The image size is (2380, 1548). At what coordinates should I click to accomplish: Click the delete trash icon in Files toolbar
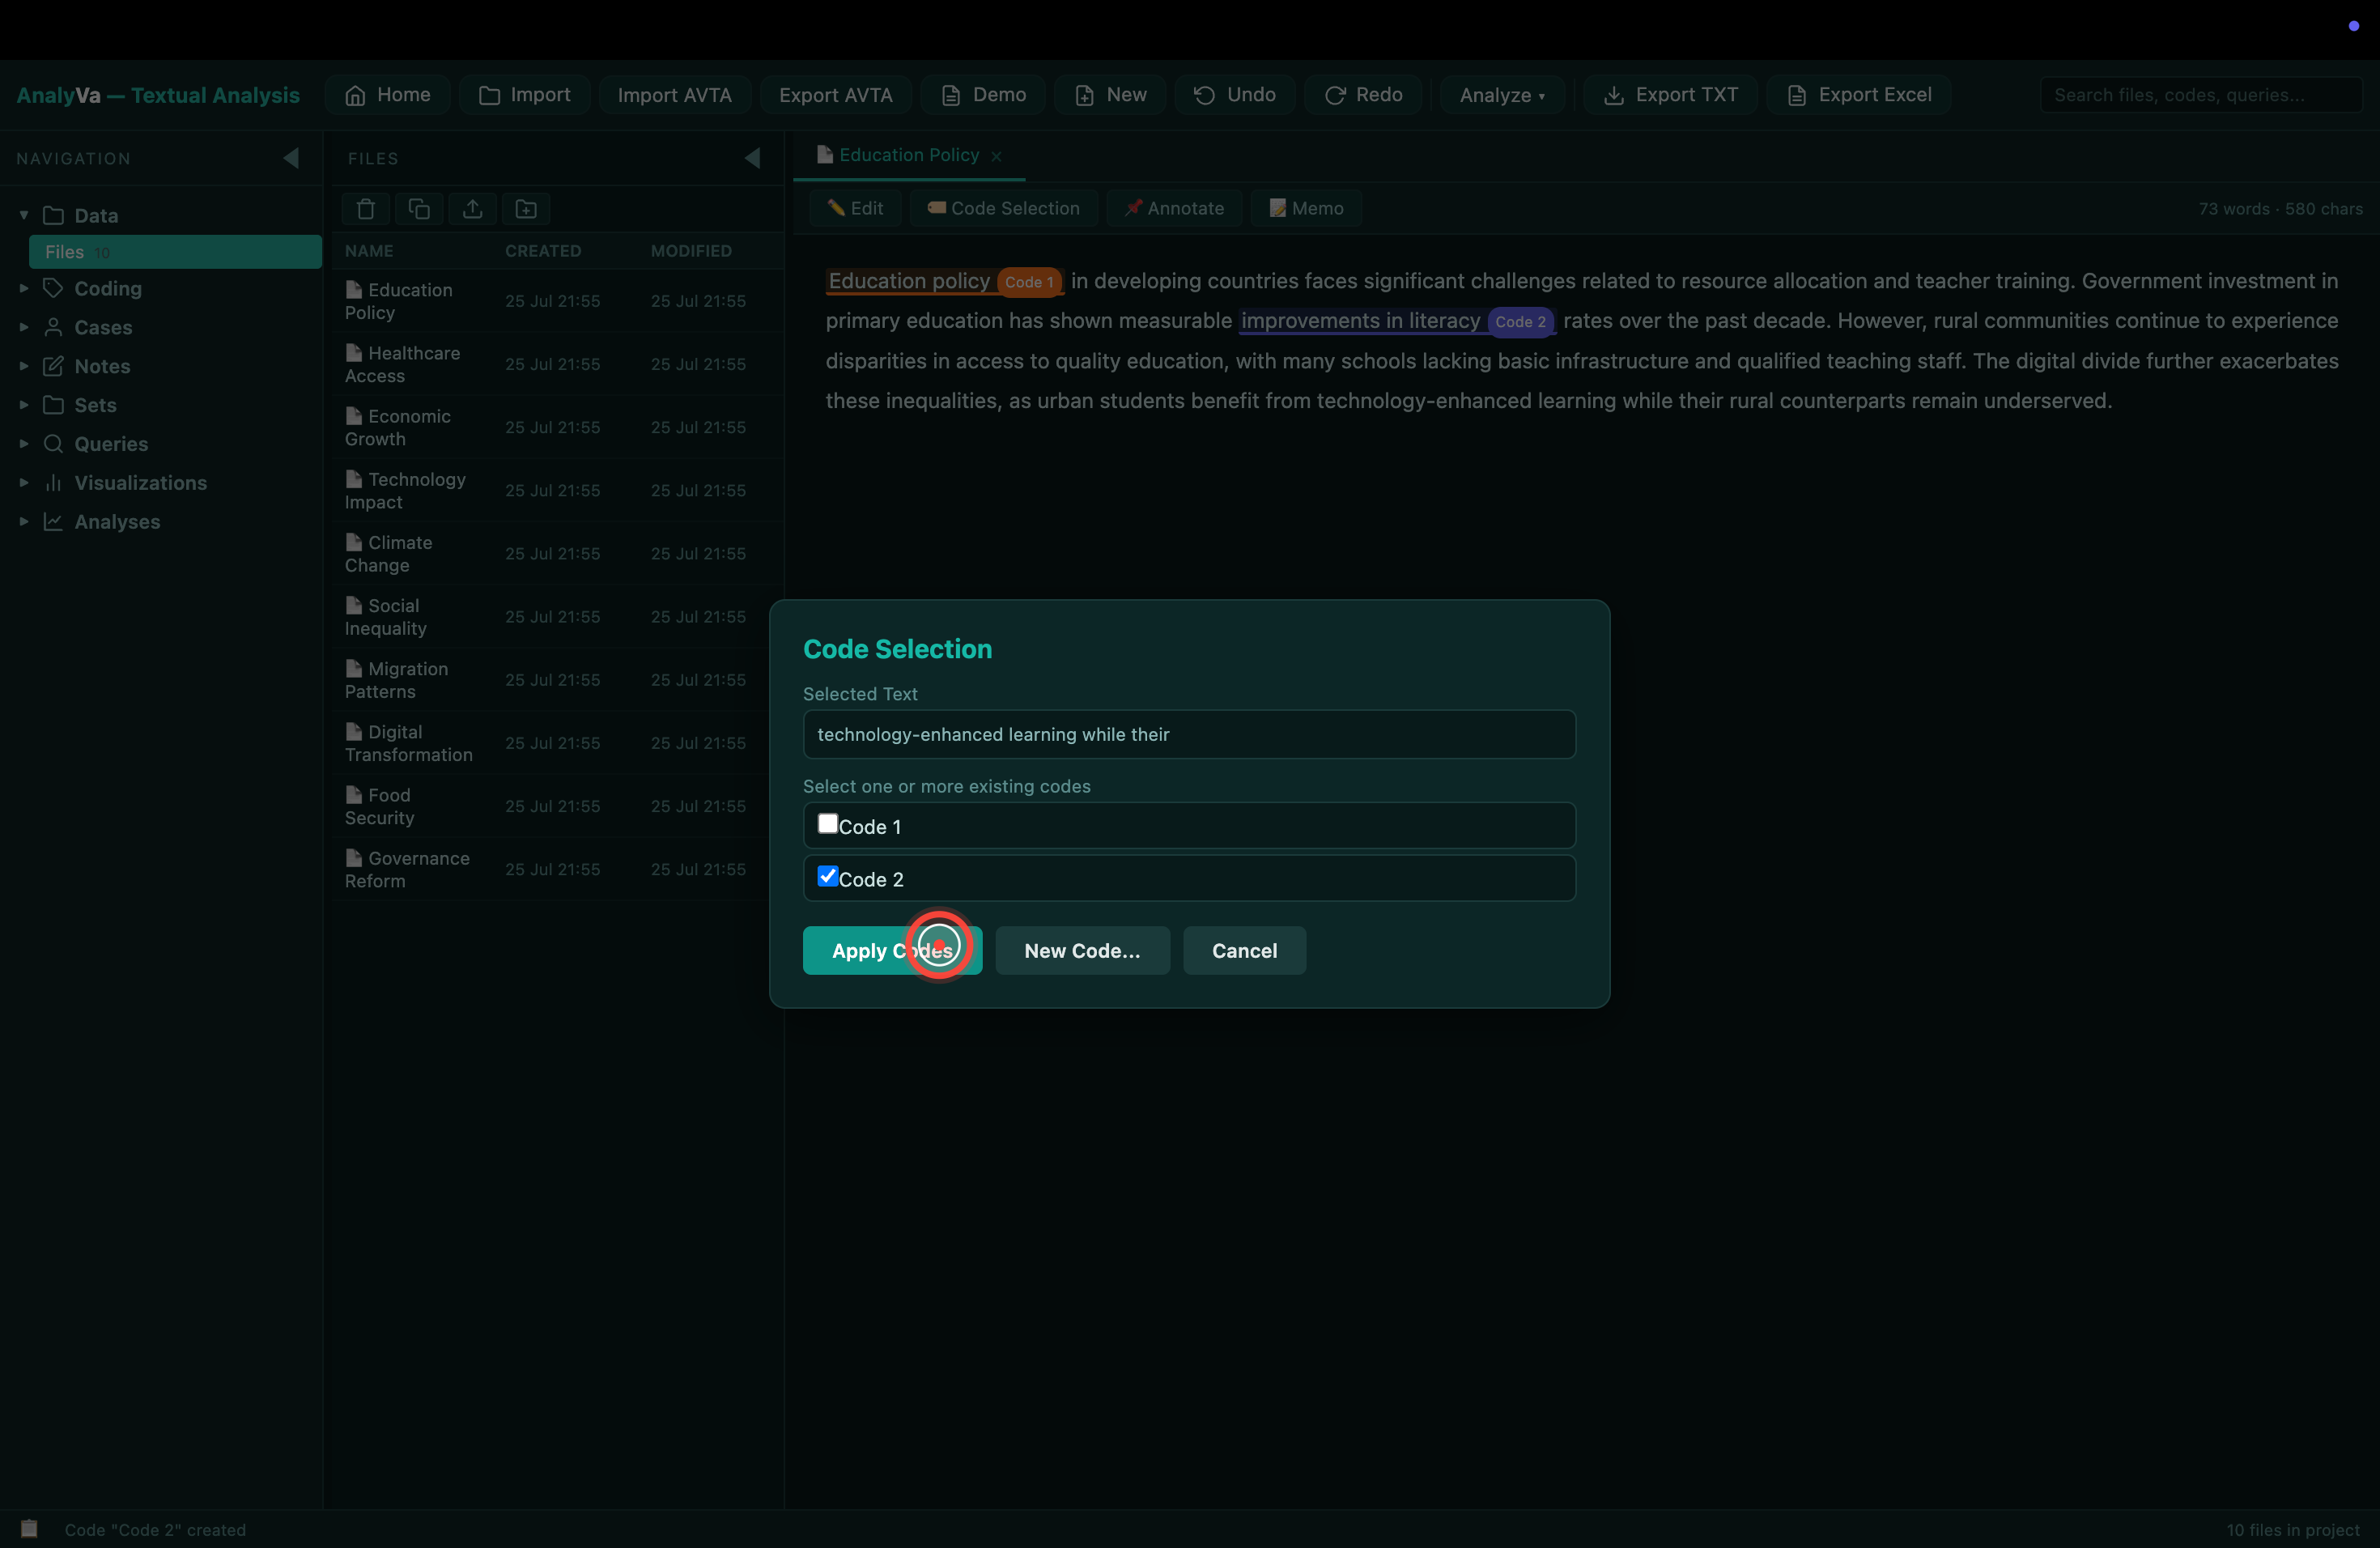point(366,209)
